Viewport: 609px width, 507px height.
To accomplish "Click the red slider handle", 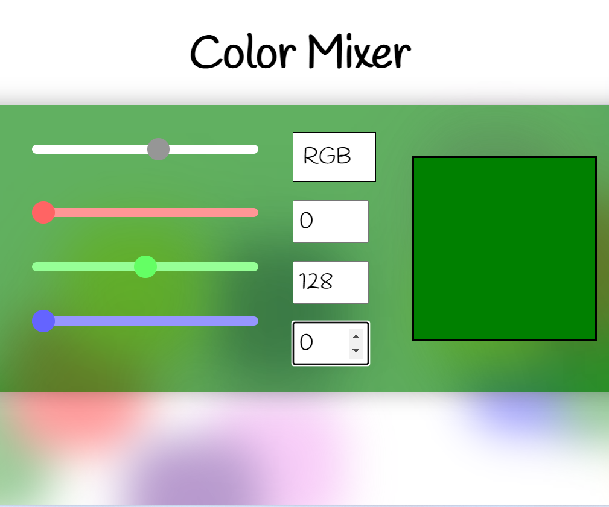I will tap(43, 212).
